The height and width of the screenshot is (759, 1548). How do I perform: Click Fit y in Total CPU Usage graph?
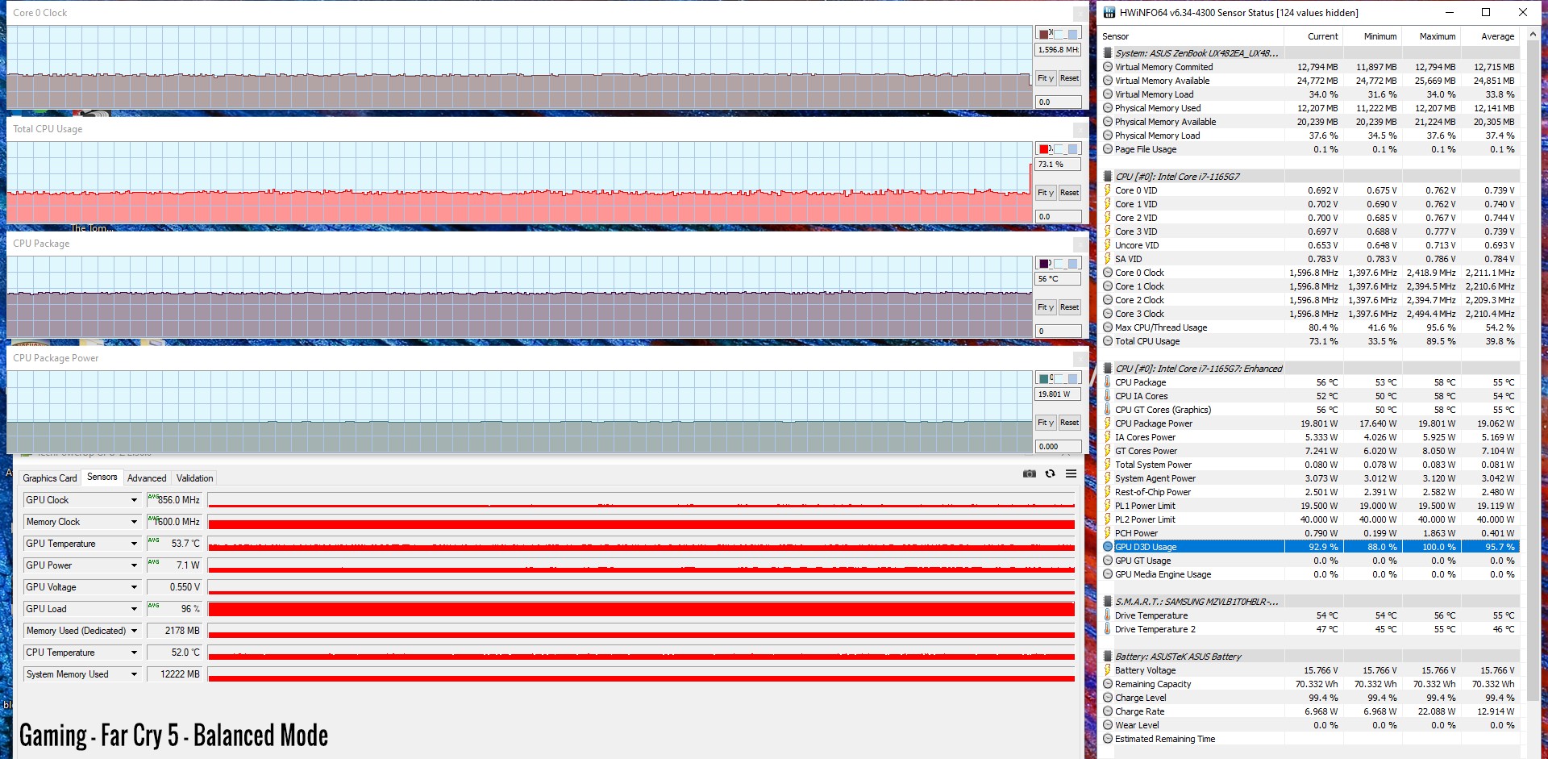click(x=1046, y=193)
